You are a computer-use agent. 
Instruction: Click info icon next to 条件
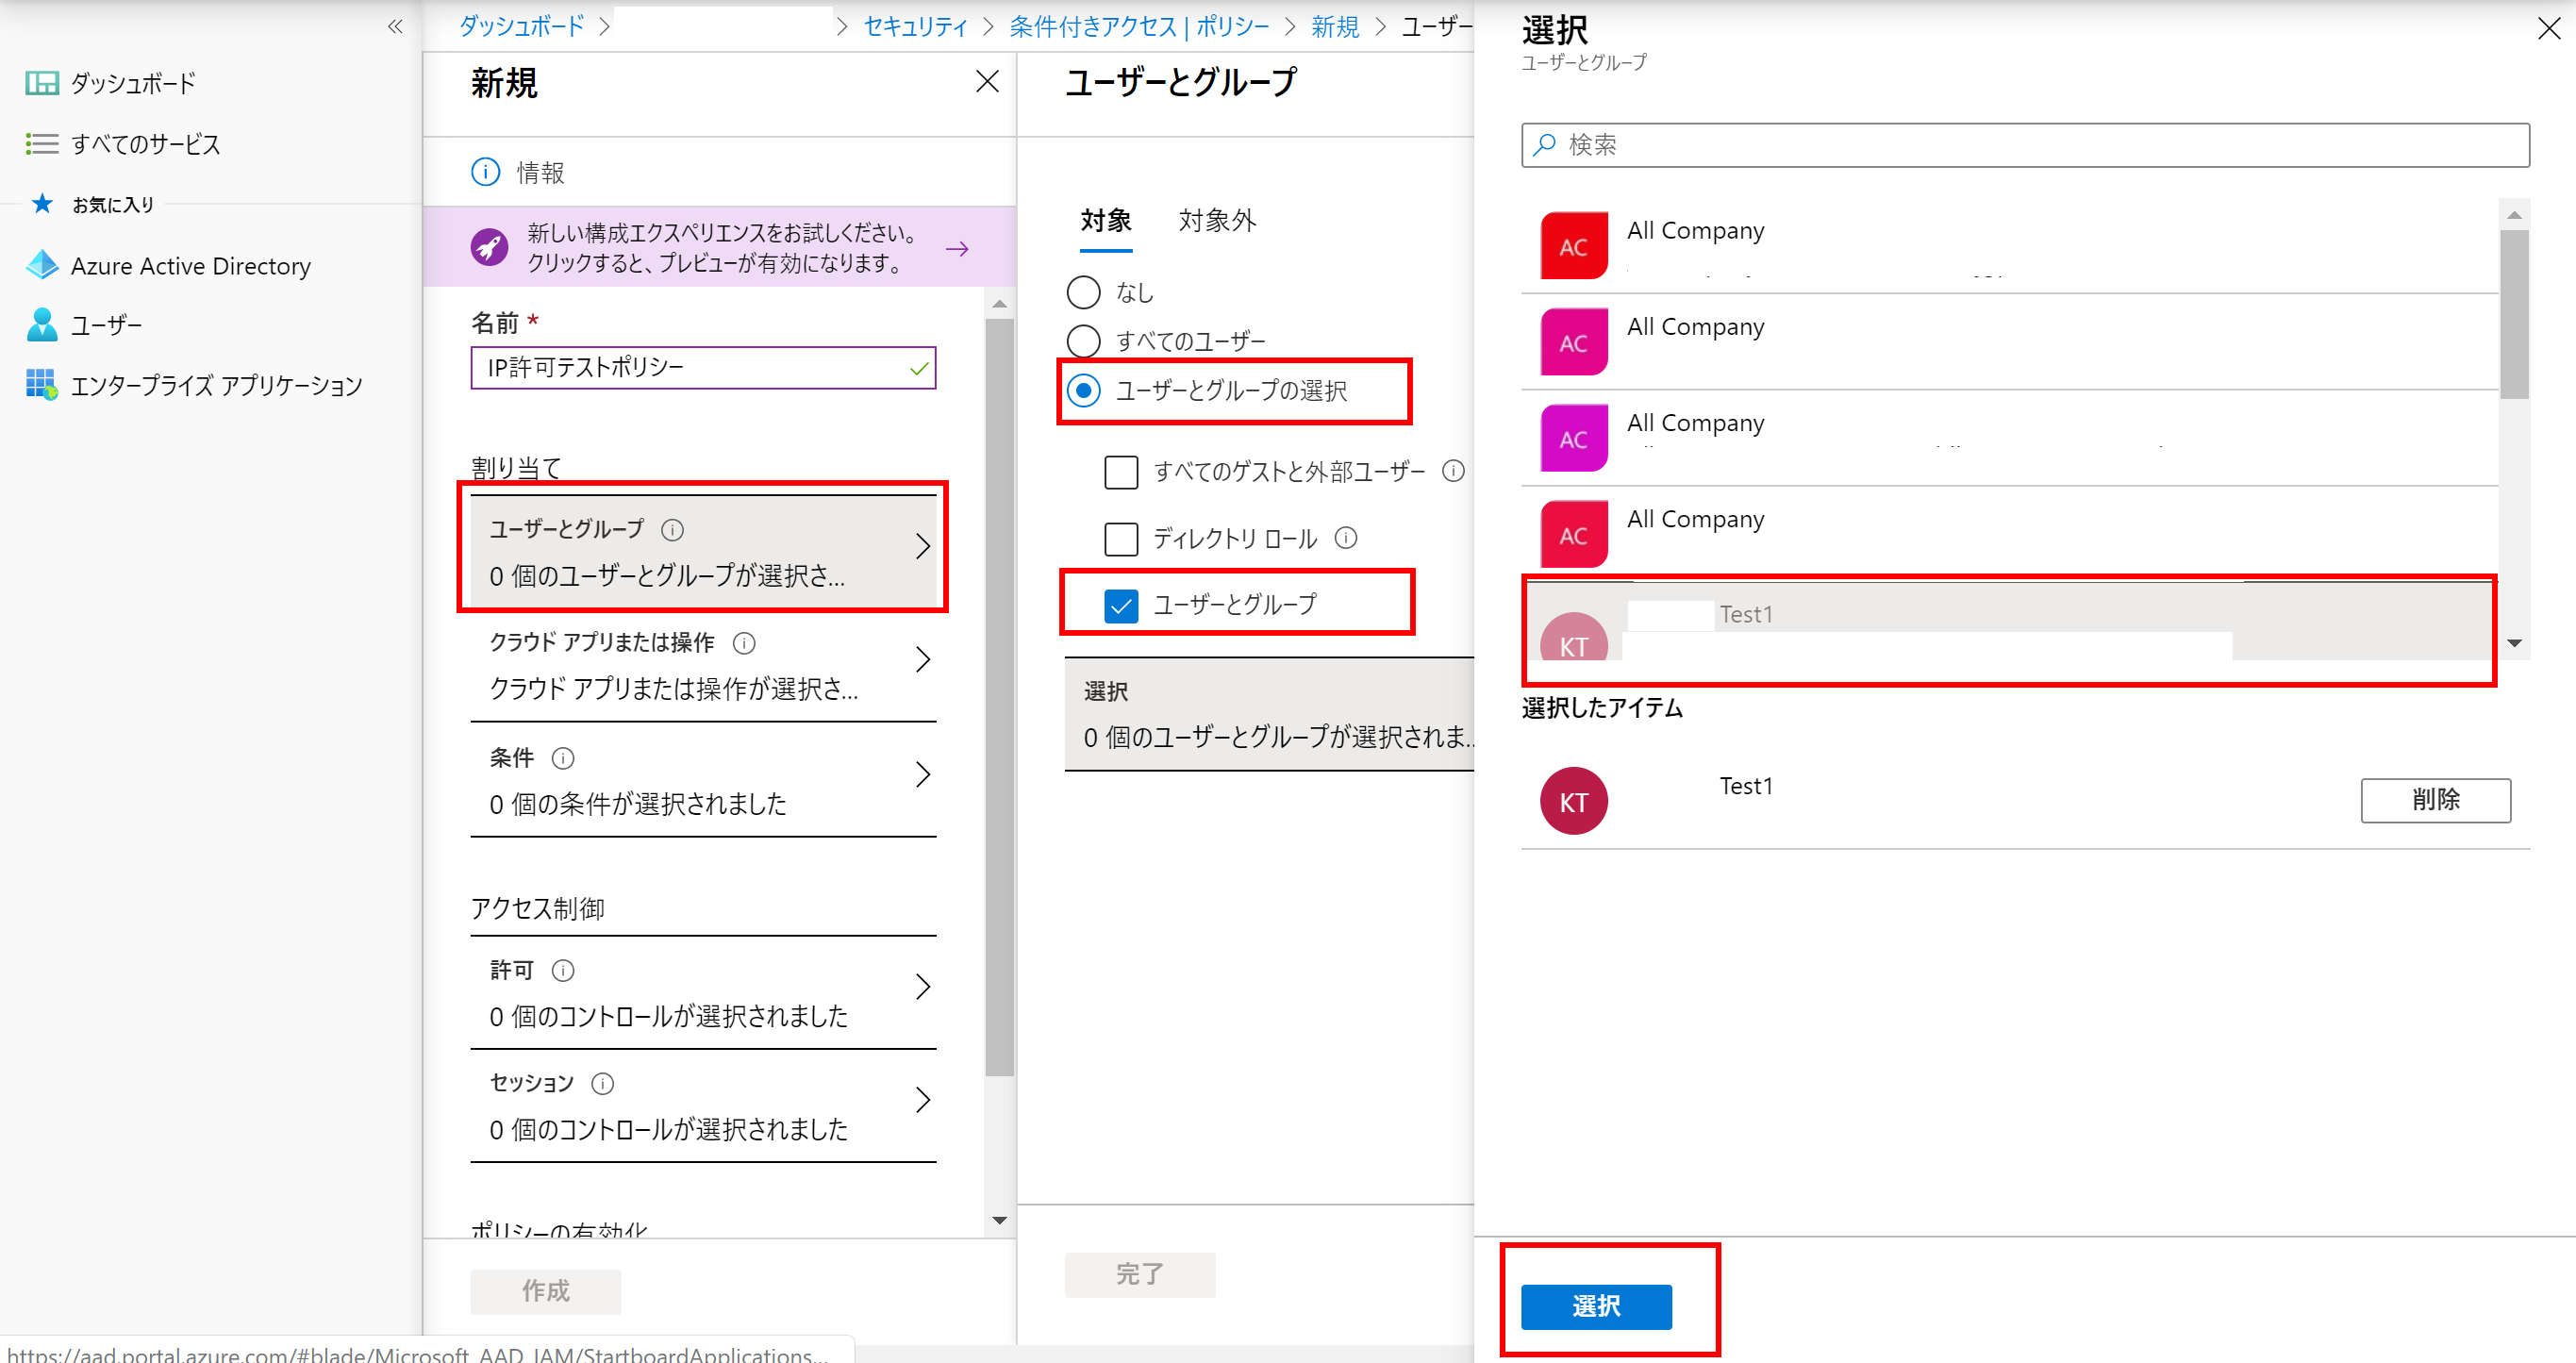pos(563,758)
